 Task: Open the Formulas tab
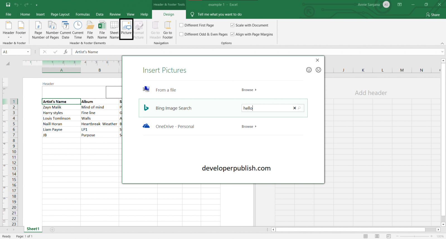pyautogui.click(x=83, y=14)
